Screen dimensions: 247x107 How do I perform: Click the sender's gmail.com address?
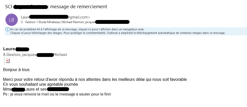(x=78, y=17)
